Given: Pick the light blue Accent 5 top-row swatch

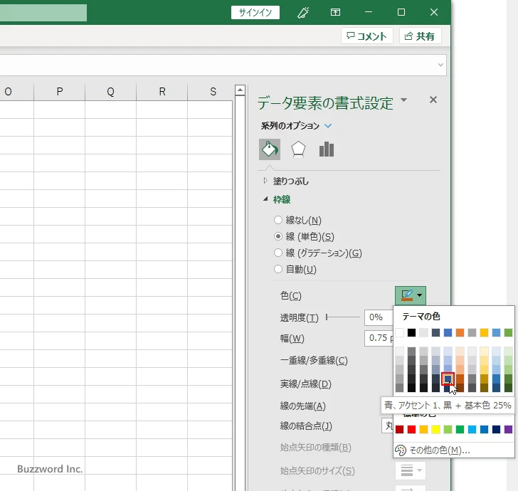Looking at the screenshot, I should [x=496, y=332].
